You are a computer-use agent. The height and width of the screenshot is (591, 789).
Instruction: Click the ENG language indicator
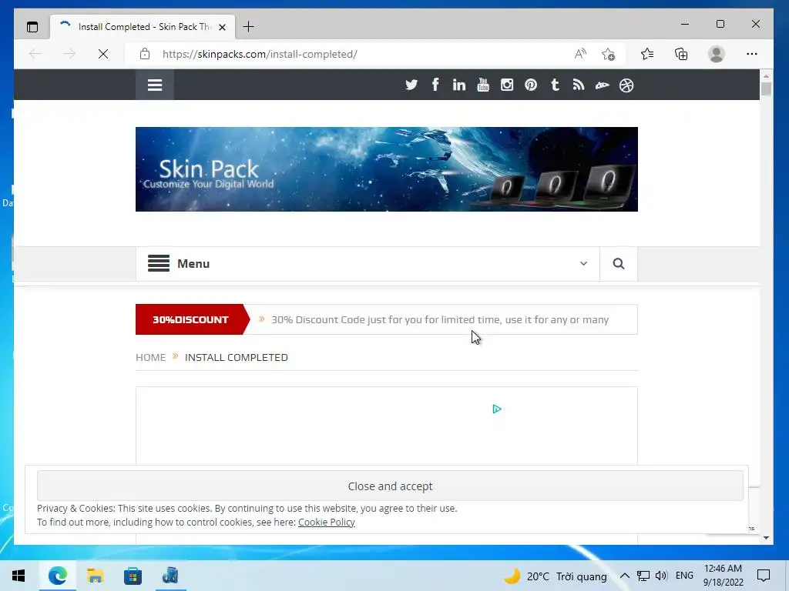pos(684,576)
